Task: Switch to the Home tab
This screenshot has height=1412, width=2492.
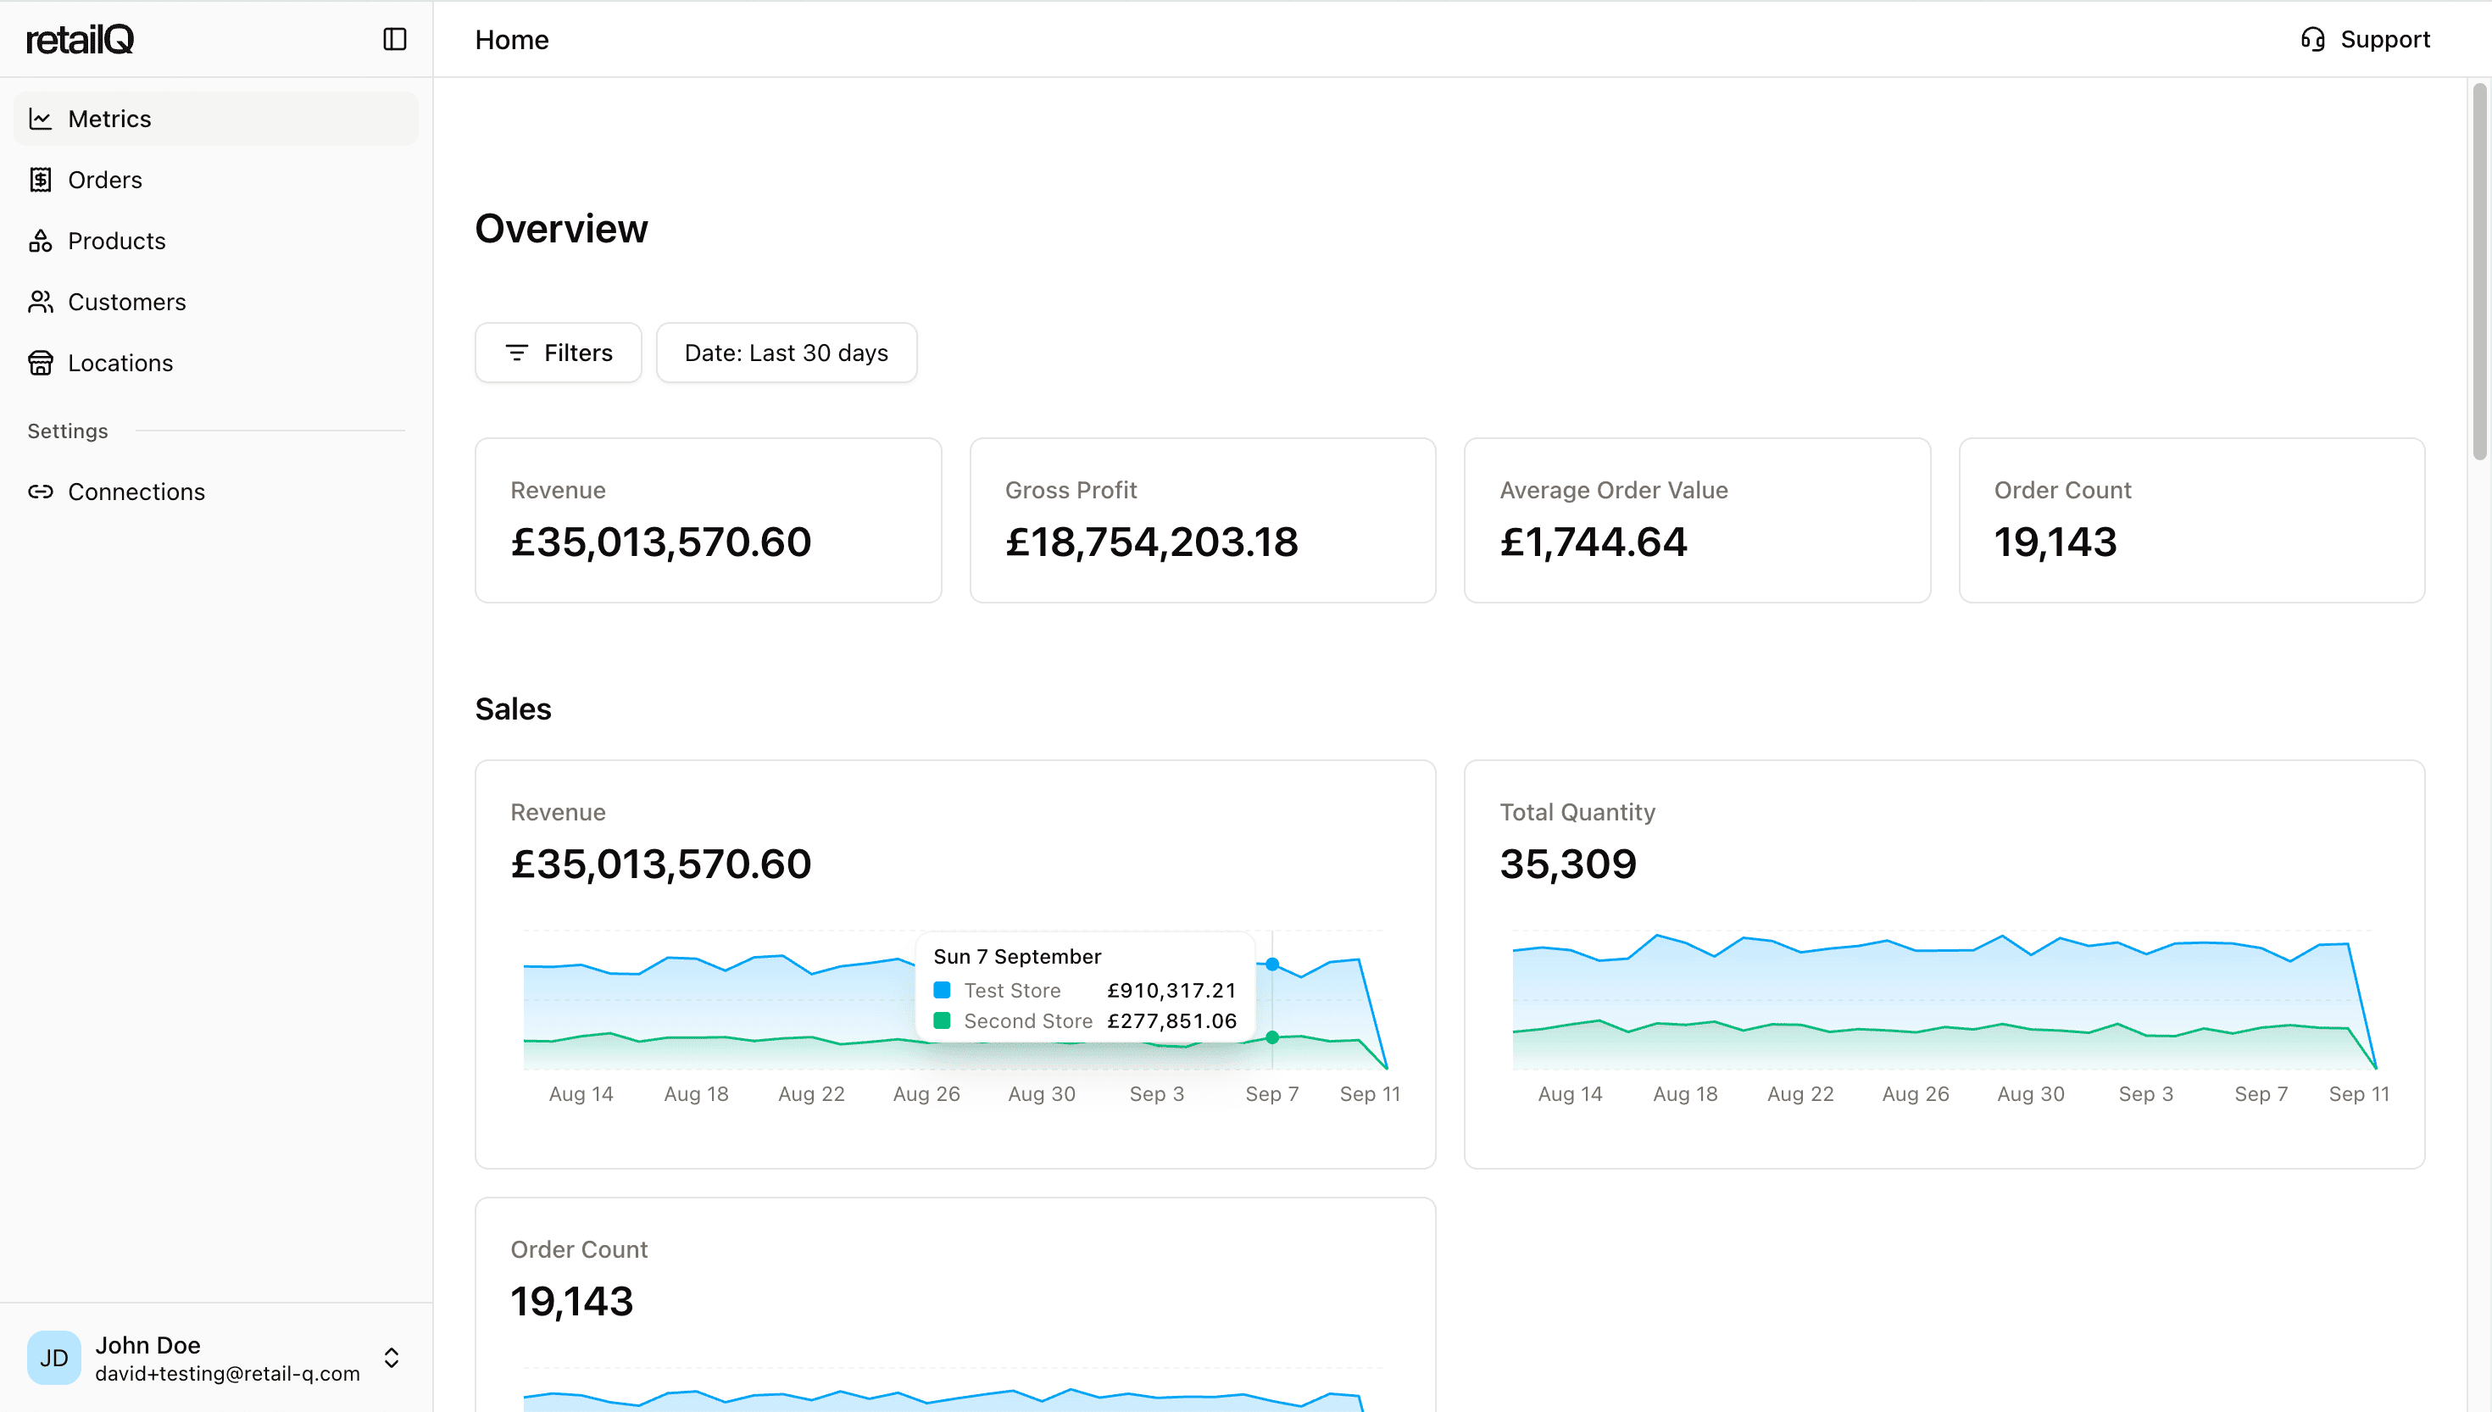Action: point(511,40)
